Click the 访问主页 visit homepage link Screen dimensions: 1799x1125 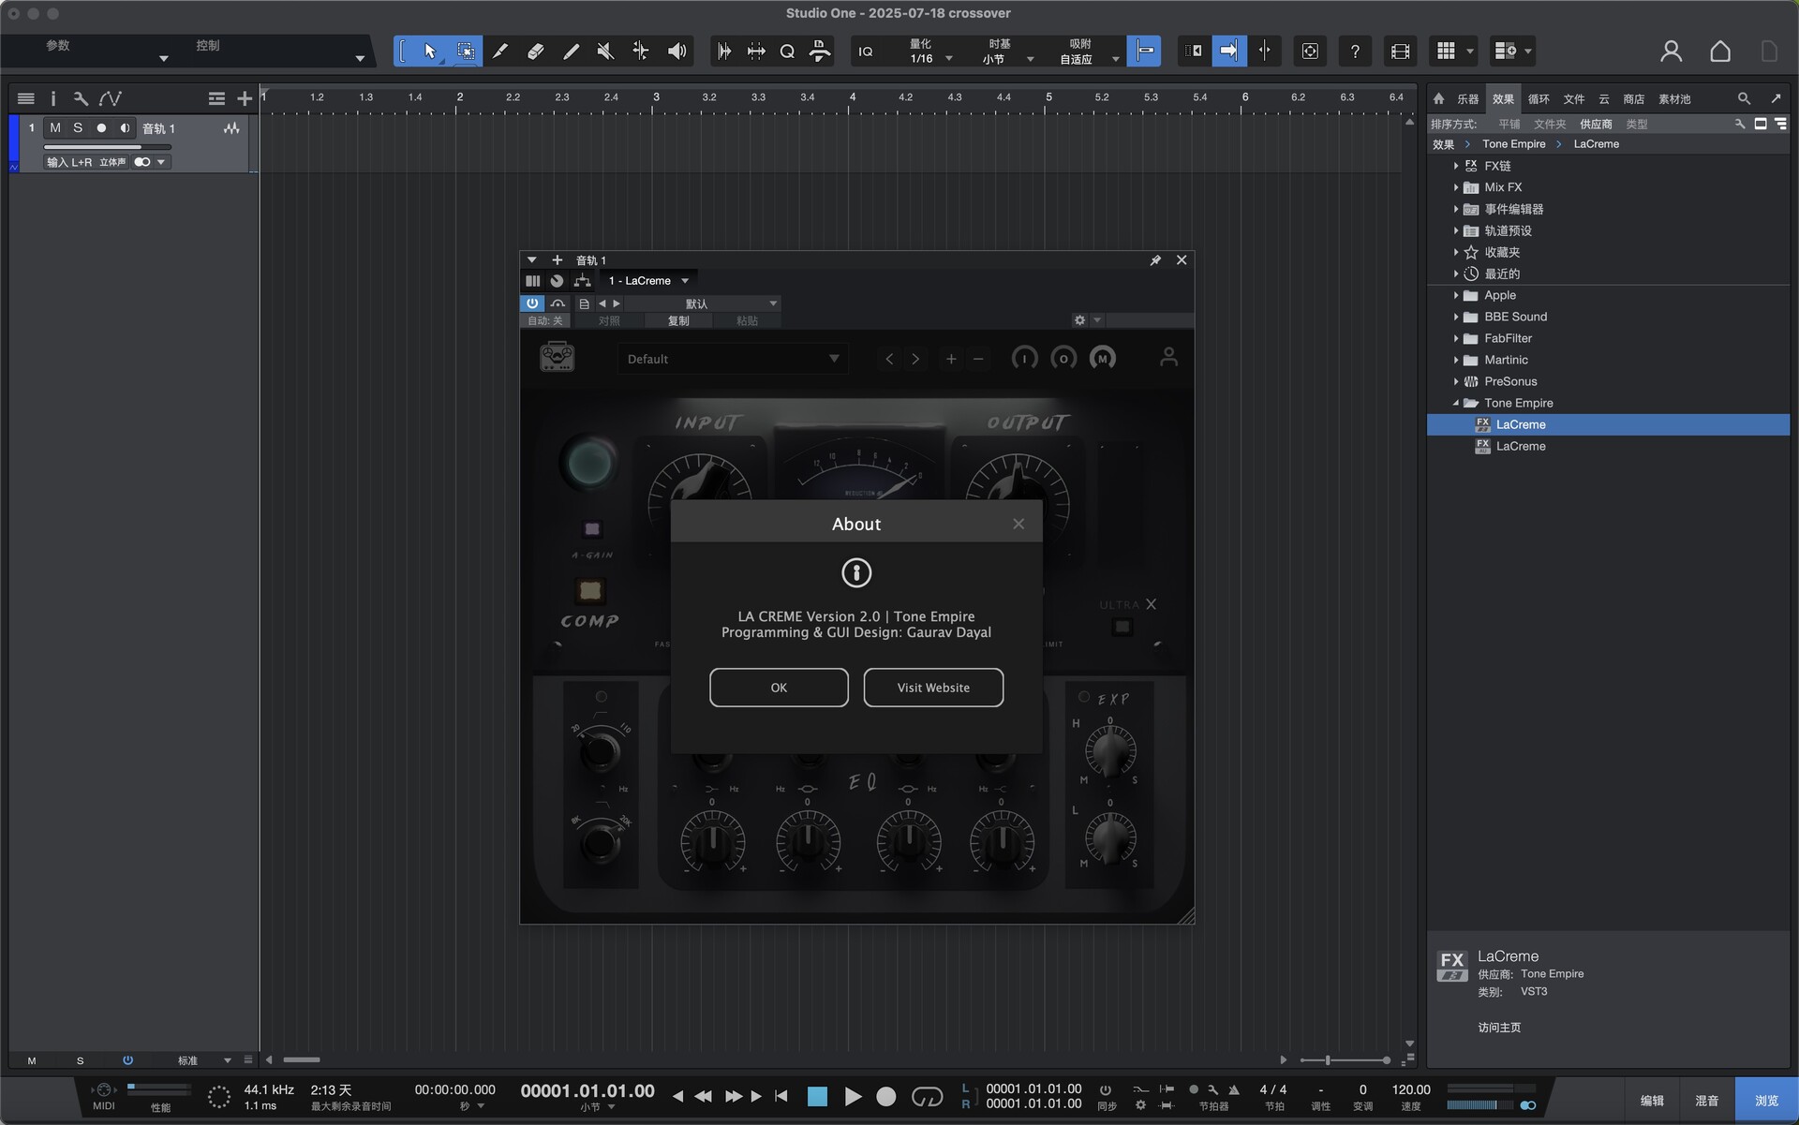1499,1028
